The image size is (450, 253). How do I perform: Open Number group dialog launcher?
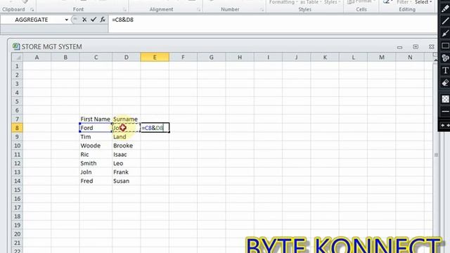[262, 10]
